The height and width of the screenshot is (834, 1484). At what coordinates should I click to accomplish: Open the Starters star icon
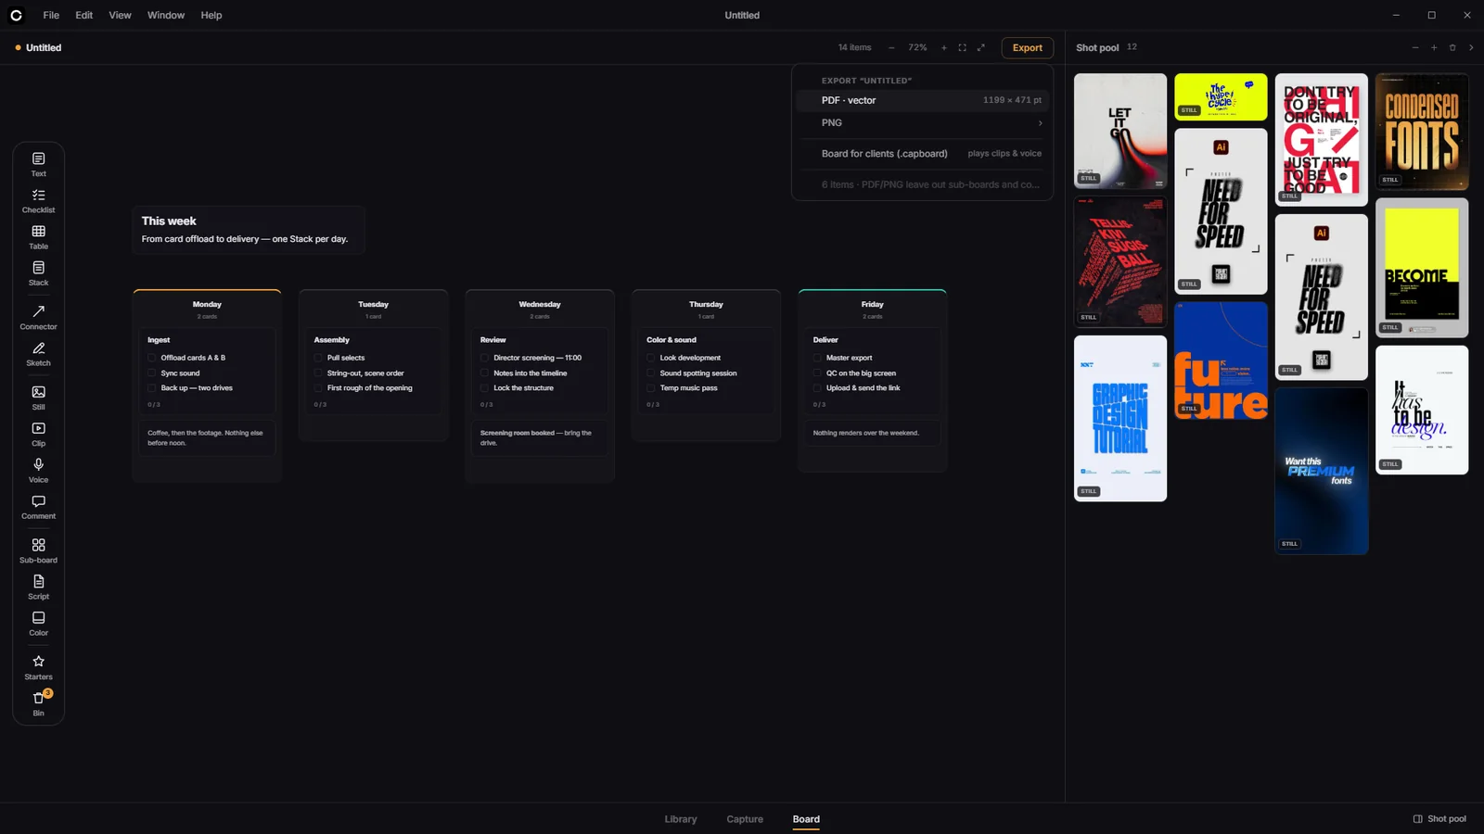click(38, 668)
